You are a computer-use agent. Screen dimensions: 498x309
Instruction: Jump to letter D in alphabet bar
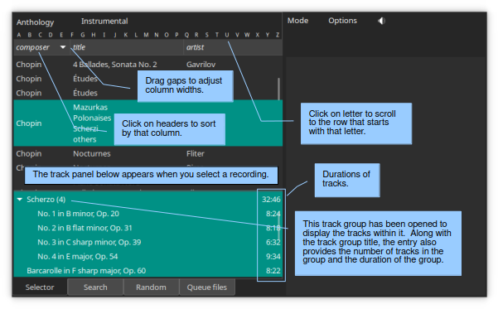(x=51, y=35)
